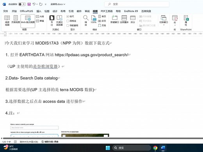
Task: Click the first-line indent marker on the ruler
Action: pyautogui.click(x=5, y=32)
